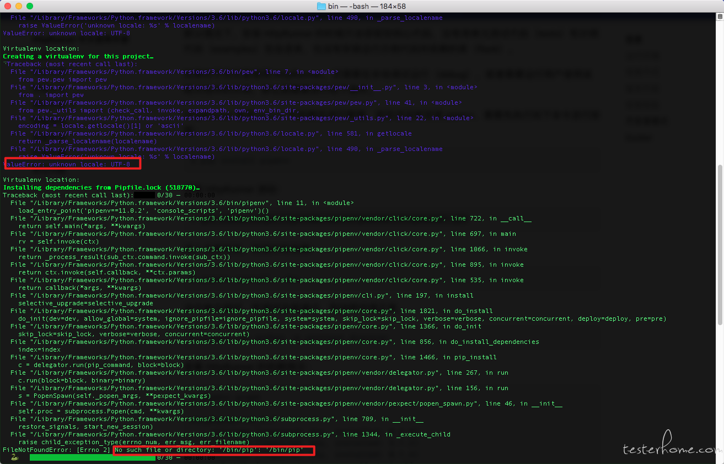Click the green pip install progress bar at the bottom
The height and width of the screenshot is (464, 724).
click(93, 457)
